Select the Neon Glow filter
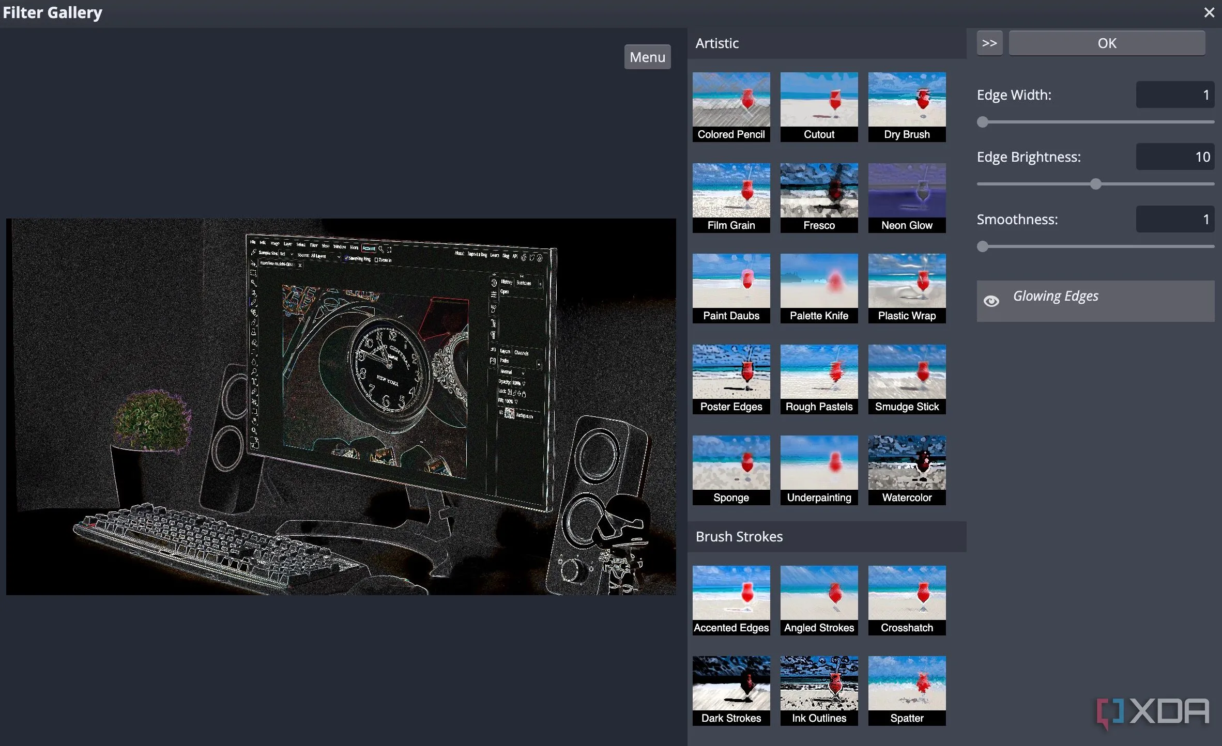Viewport: 1222px width, 746px height. click(907, 197)
